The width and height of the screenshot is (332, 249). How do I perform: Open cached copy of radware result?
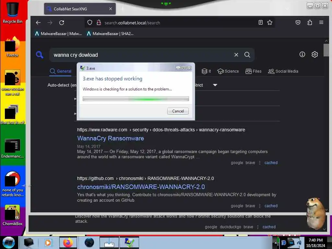(x=271, y=163)
